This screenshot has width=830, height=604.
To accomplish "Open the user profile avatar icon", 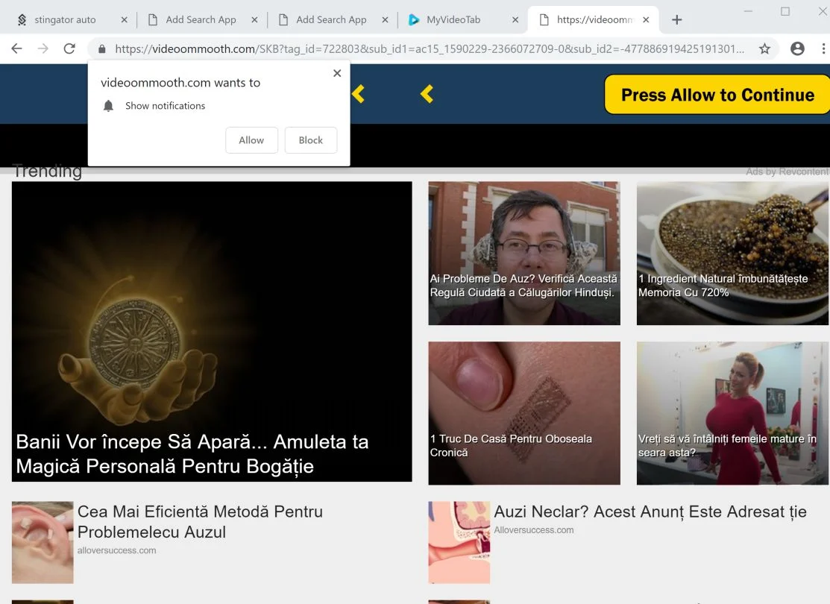I will pyautogui.click(x=797, y=48).
